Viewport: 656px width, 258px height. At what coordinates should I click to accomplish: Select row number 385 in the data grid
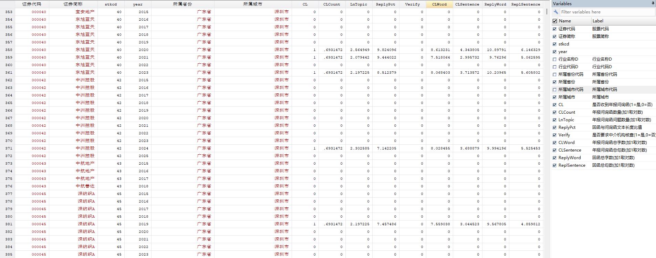[x=7, y=254]
